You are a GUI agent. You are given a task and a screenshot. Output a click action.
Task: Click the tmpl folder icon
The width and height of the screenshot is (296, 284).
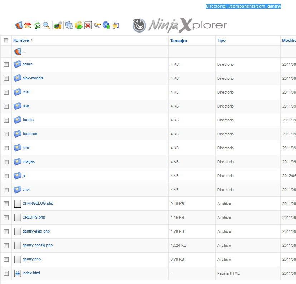(x=18, y=190)
